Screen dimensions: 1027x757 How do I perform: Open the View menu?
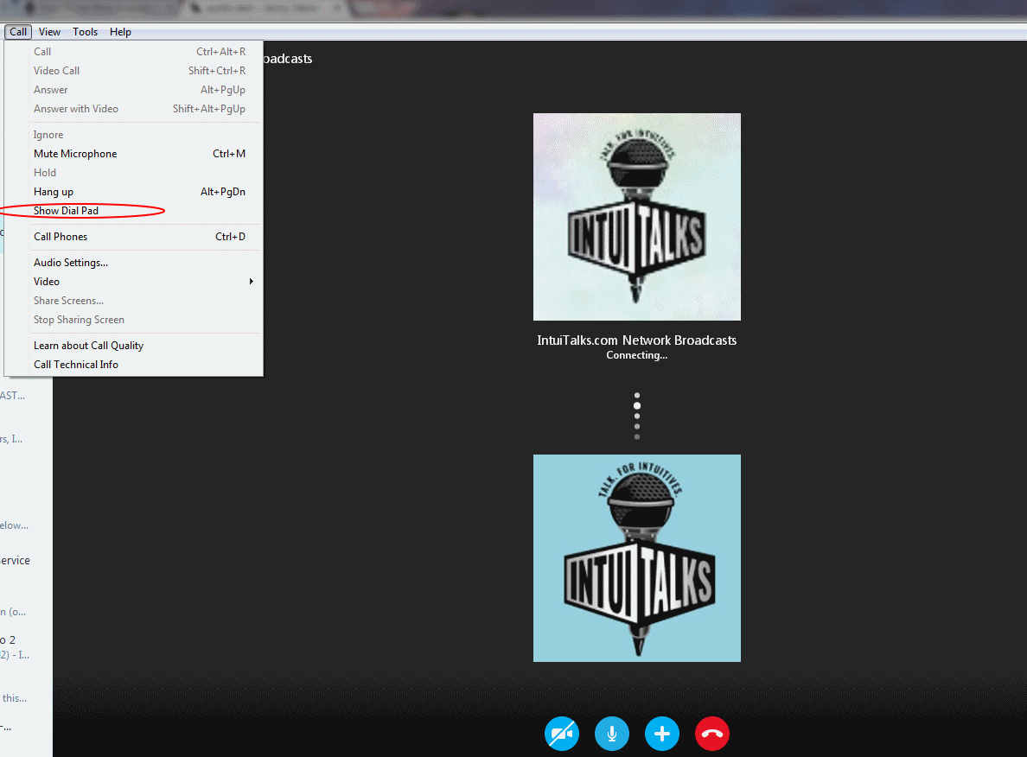[49, 31]
